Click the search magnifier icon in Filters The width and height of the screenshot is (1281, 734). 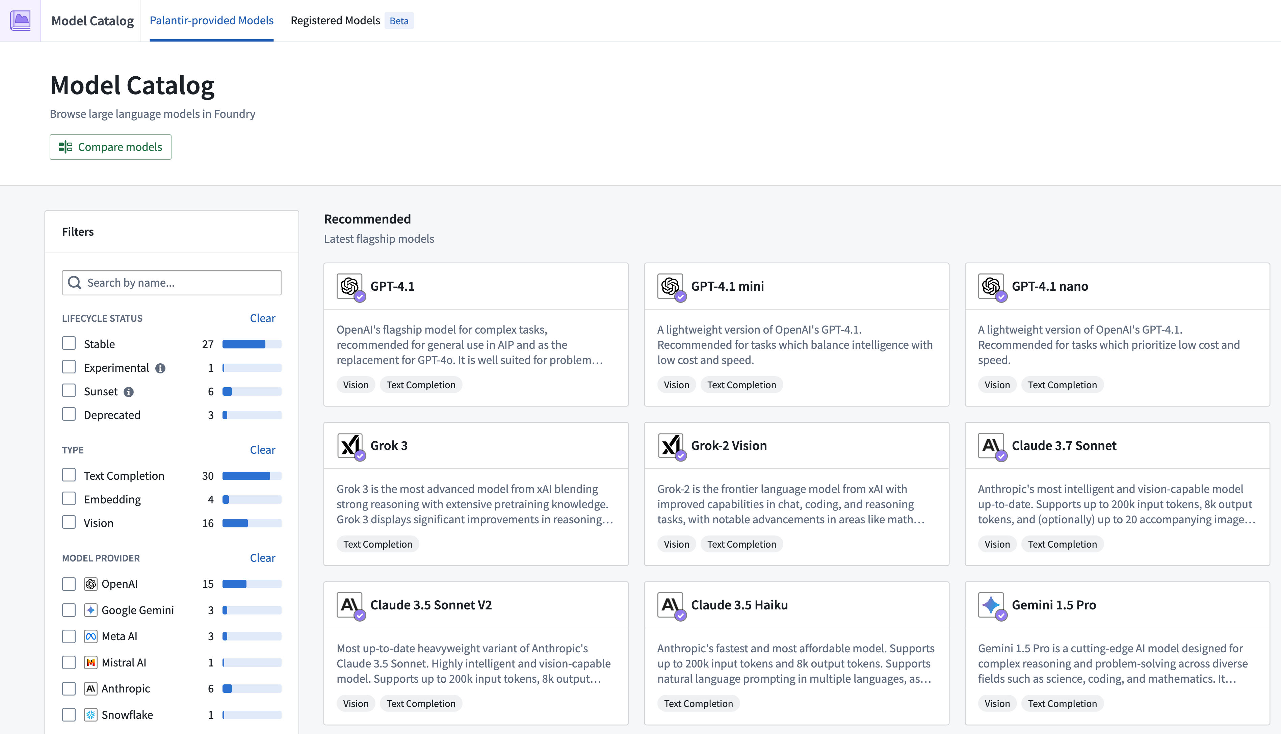[75, 283]
